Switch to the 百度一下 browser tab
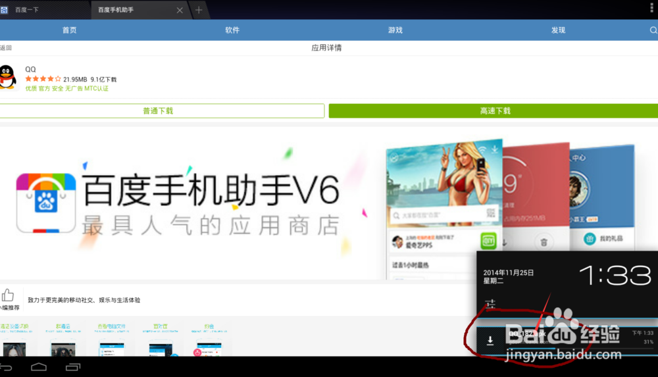 27,10
